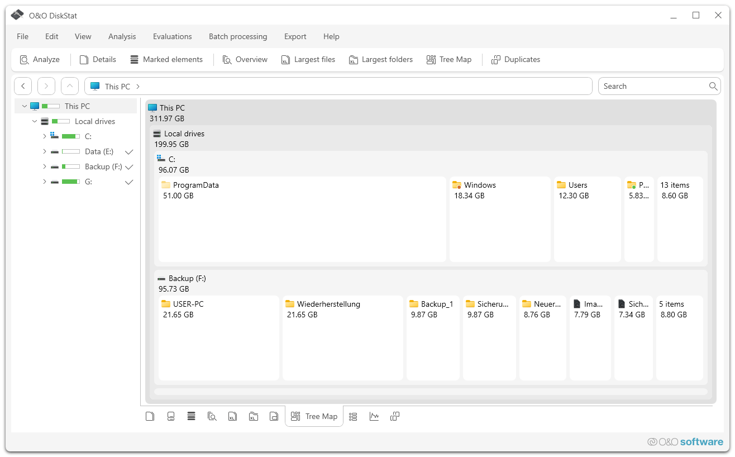The image size is (735, 457).
Task: Select the line-chart tab in bottom bar
Action: tap(374, 416)
